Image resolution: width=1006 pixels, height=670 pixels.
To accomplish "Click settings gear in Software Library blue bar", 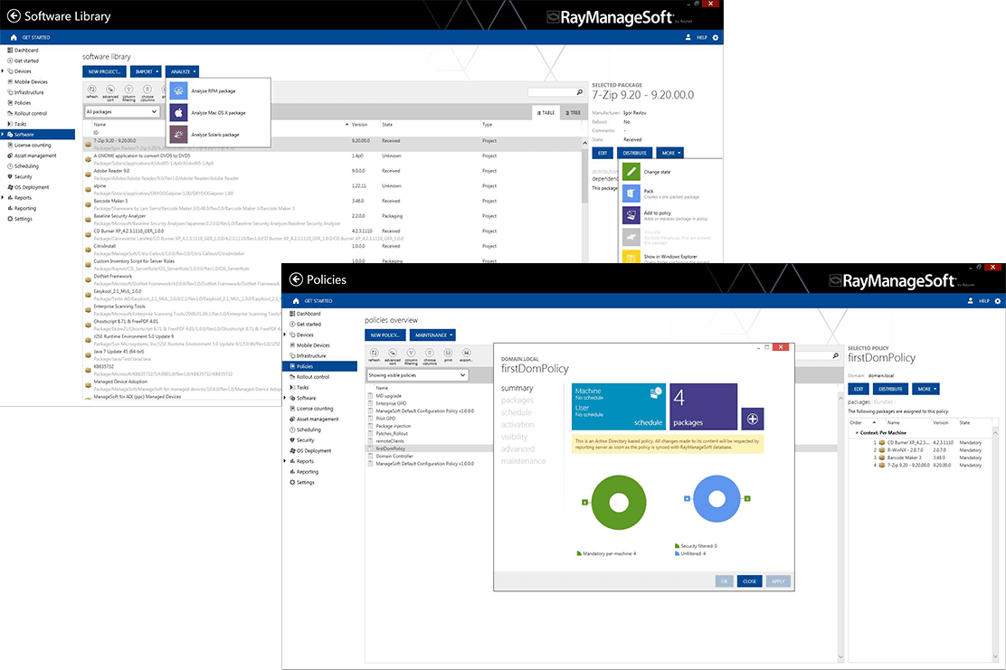I will [716, 37].
